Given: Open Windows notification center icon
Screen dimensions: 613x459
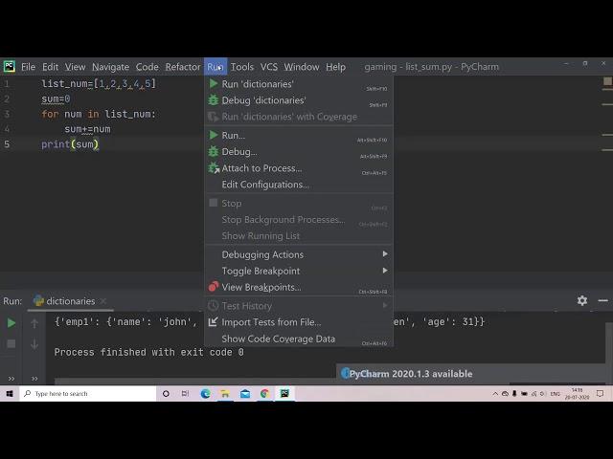Looking at the screenshot, I should (601, 394).
